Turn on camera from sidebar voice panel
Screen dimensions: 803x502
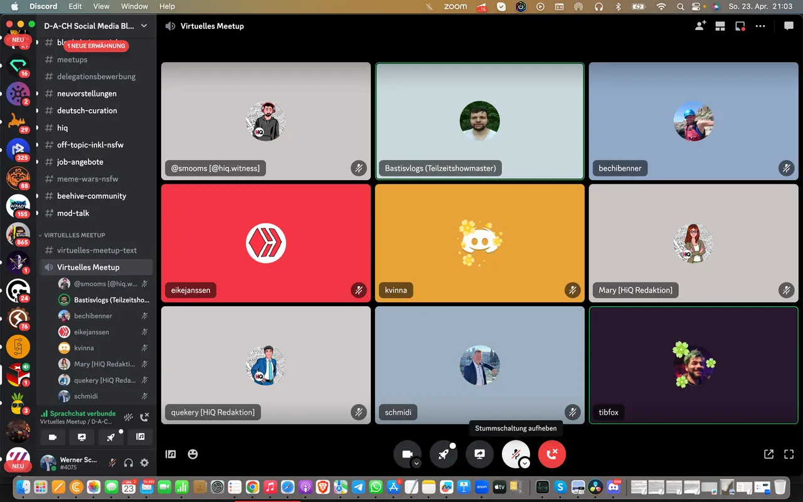(x=53, y=437)
